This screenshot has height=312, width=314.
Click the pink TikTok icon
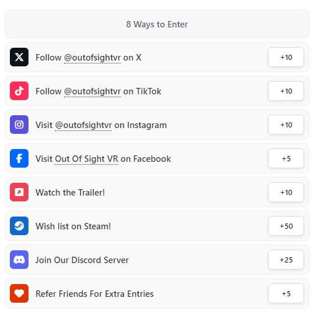tap(19, 91)
